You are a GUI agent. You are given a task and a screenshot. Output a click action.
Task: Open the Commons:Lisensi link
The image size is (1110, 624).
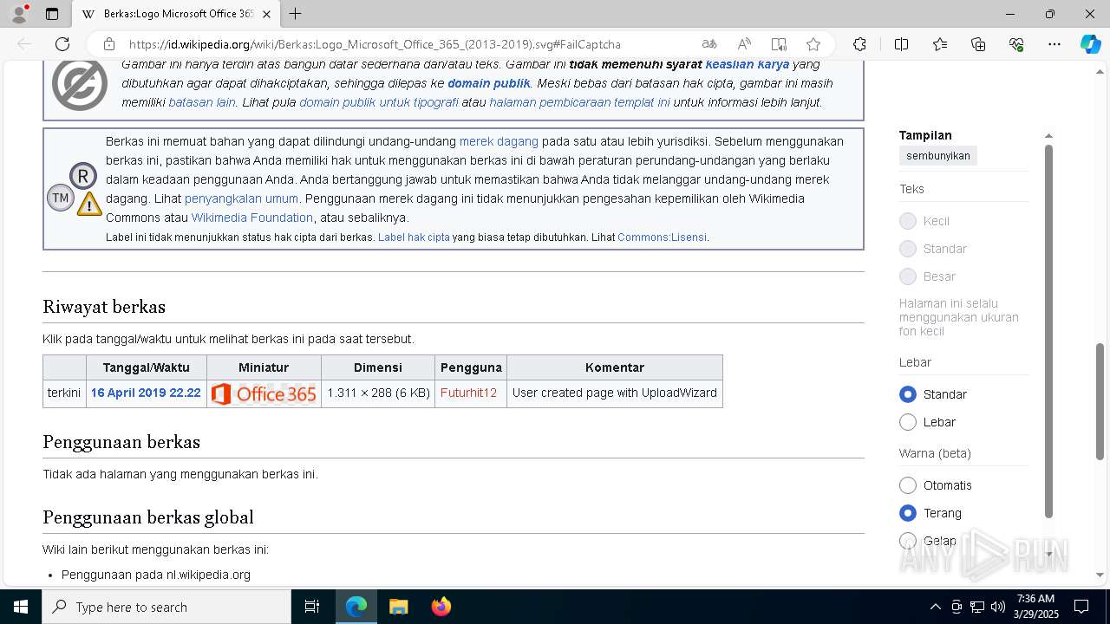coord(663,237)
